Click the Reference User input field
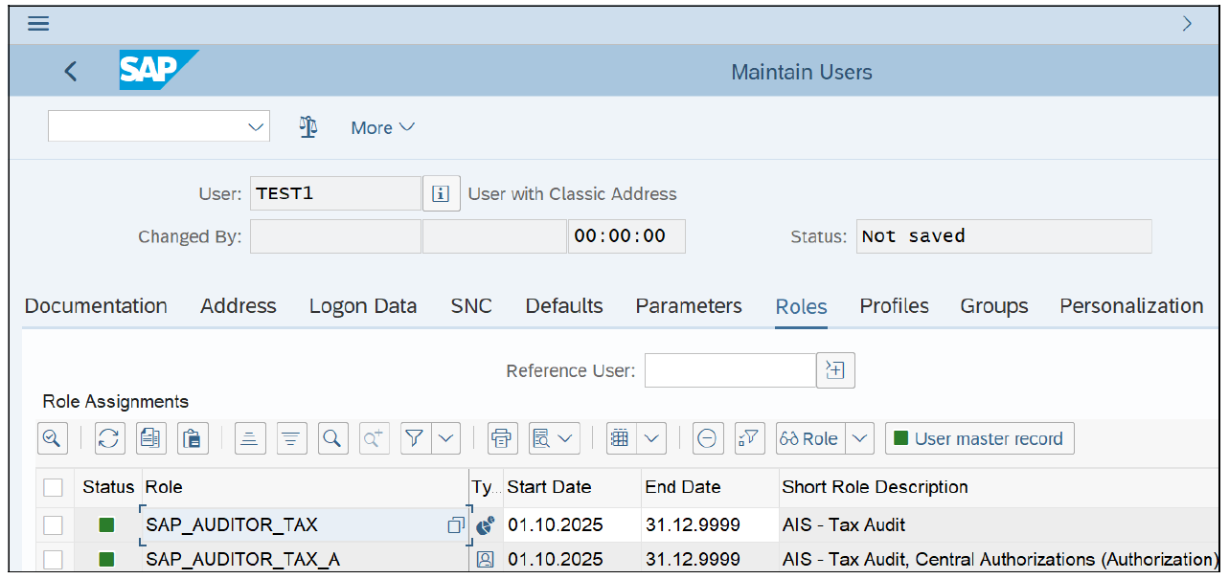The image size is (1229, 579). pyautogui.click(x=729, y=370)
